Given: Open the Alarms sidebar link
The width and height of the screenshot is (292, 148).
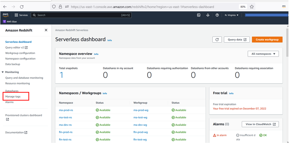Looking at the screenshot, I should point(9,102).
